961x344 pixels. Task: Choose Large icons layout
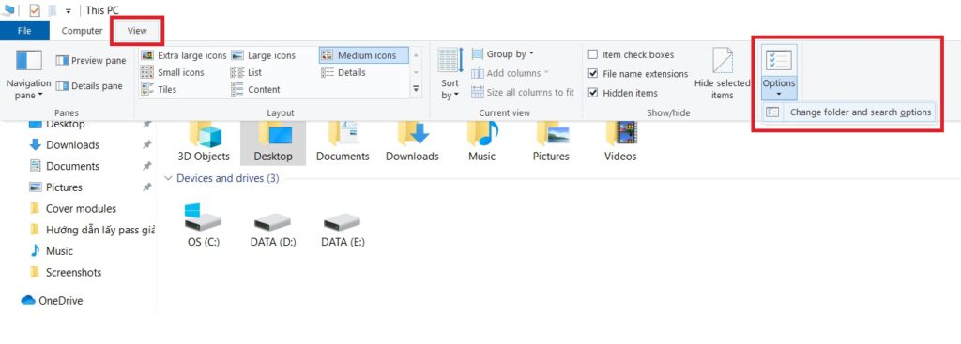(264, 55)
